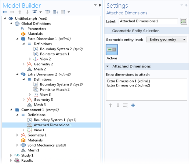Click the Move Up arrow in Model Builder toolbar
The height and width of the screenshot is (165, 189).
click(20, 12)
